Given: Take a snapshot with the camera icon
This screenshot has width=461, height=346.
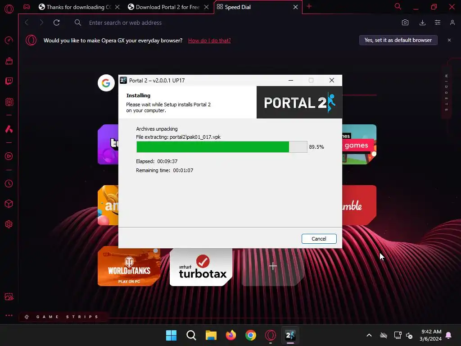Looking at the screenshot, I should point(405,23).
